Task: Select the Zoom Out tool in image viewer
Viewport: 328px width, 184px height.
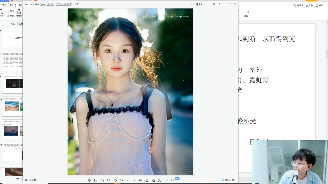Action: coord(108,180)
